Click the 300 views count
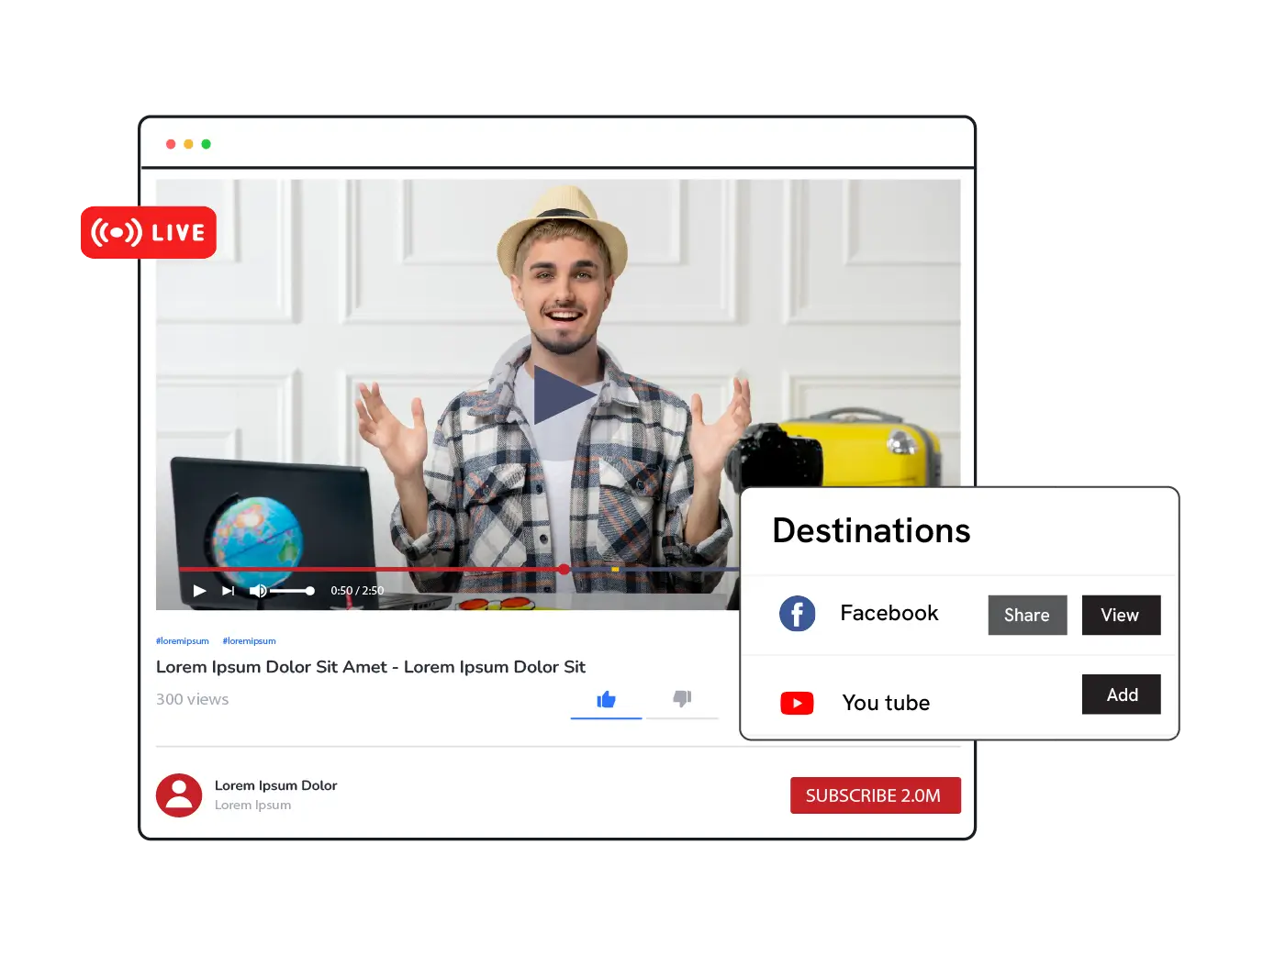1263x956 pixels. (192, 699)
